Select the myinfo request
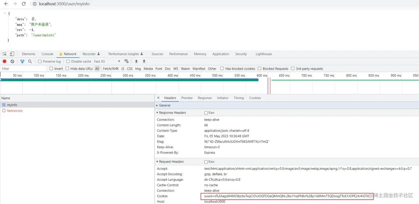The image size is (419, 204). [x=77, y=105]
